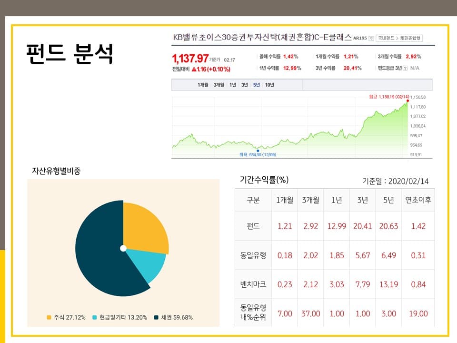Open the help icon beside 펀드등급 3년

point(405,68)
